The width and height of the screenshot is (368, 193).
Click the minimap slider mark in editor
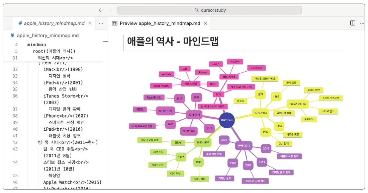[106, 42]
